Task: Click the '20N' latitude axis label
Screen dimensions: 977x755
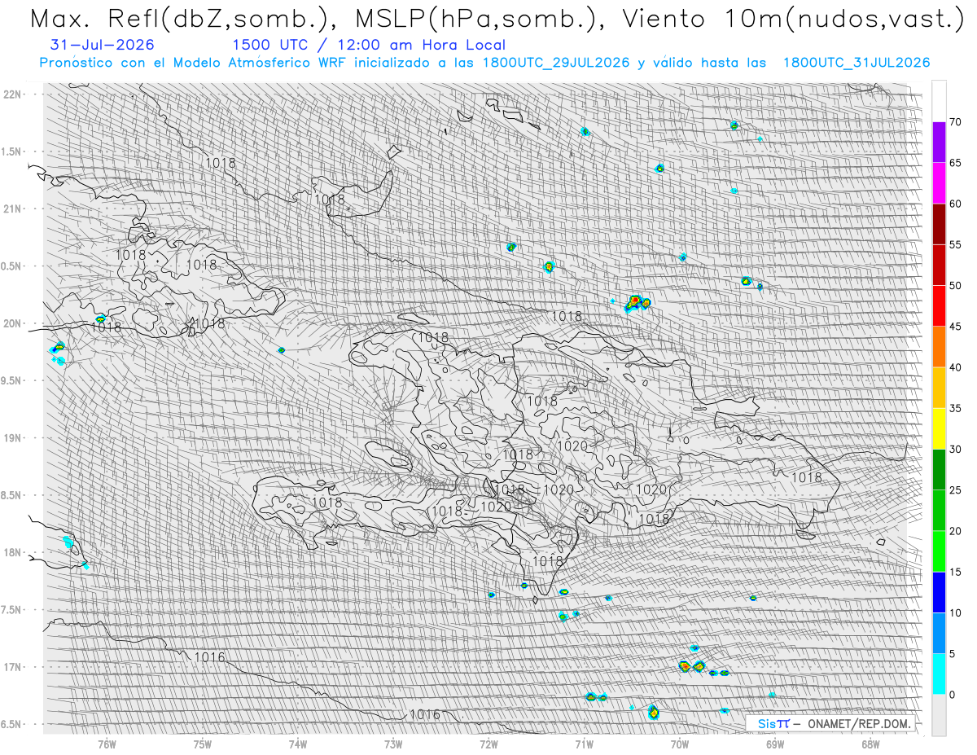Action: pos(13,323)
